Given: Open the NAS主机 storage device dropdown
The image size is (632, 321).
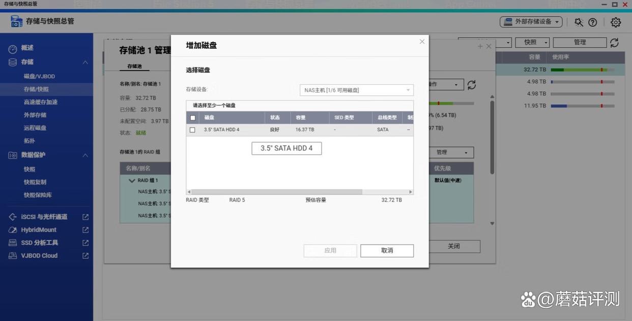Looking at the screenshot, I should [356, 90].
